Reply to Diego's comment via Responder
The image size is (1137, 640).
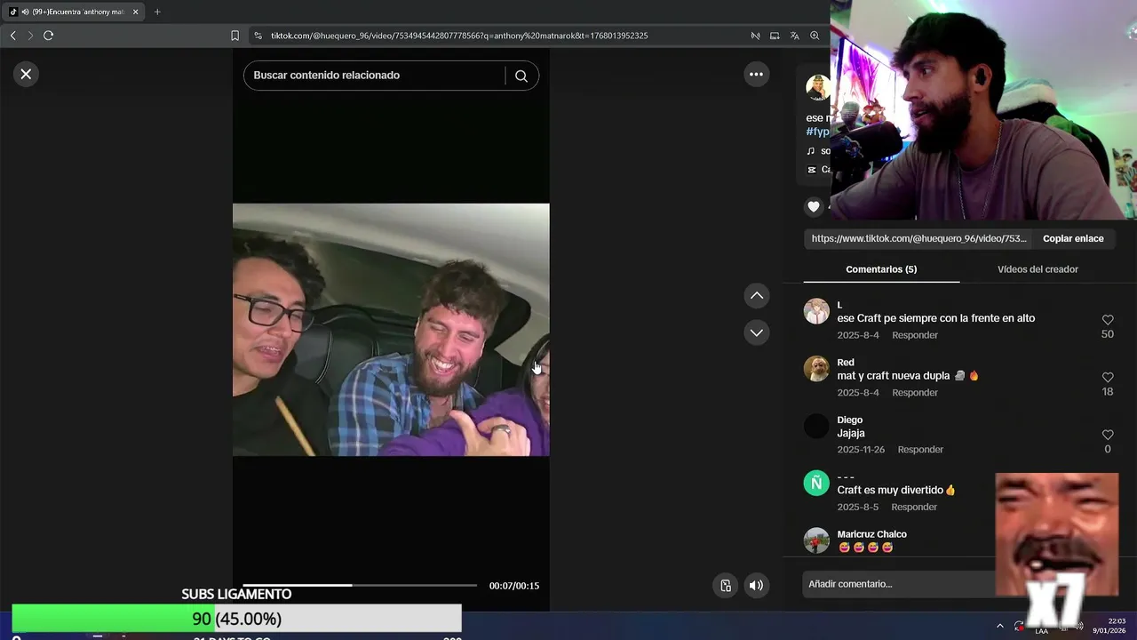coord(920,449)
